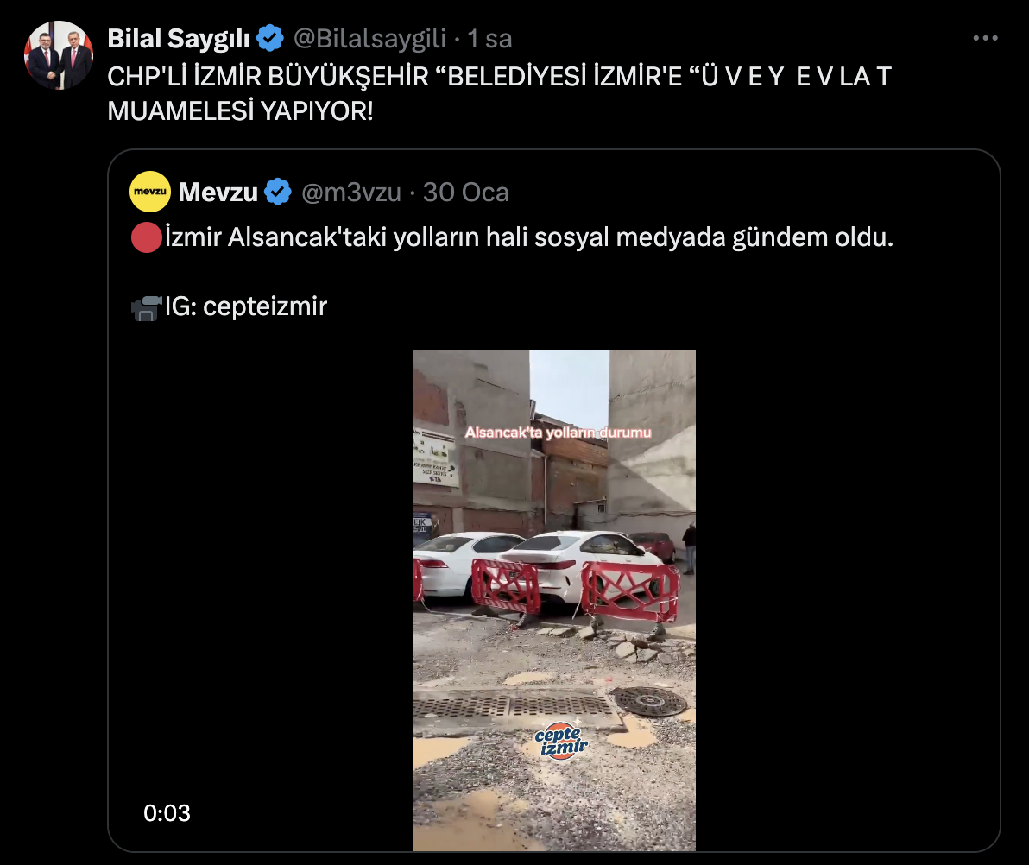The height and width of the screenshot is (865, 1029).
Task: Click Bilal Saygılı's profile avatar
Action: pyautogui.click(x=59, y=56)
